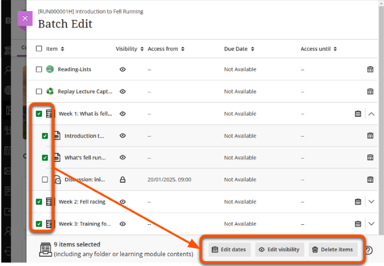
Task: Close the Batch Edit panel
Action: point(25,19)
